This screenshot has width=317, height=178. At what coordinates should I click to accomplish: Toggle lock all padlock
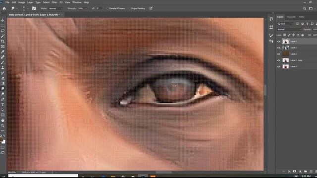(303, 35)
